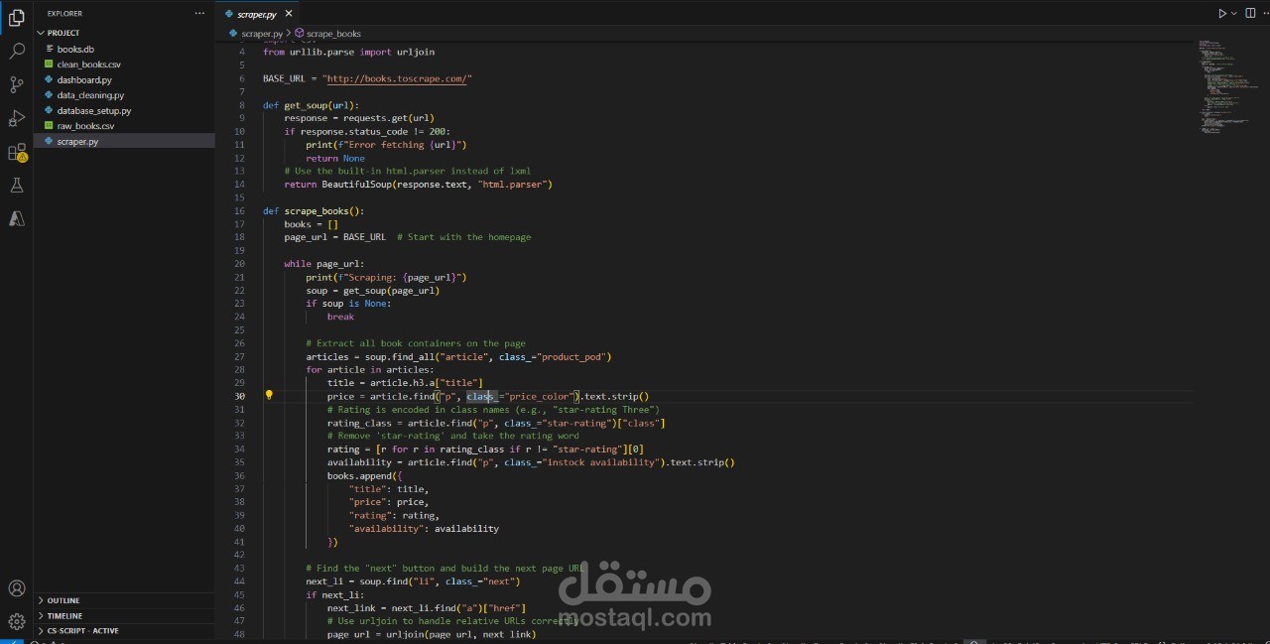Click the 'break' keyword on line 24
Viewport: 1270px width, 644px height.
[x=340, y=317]
